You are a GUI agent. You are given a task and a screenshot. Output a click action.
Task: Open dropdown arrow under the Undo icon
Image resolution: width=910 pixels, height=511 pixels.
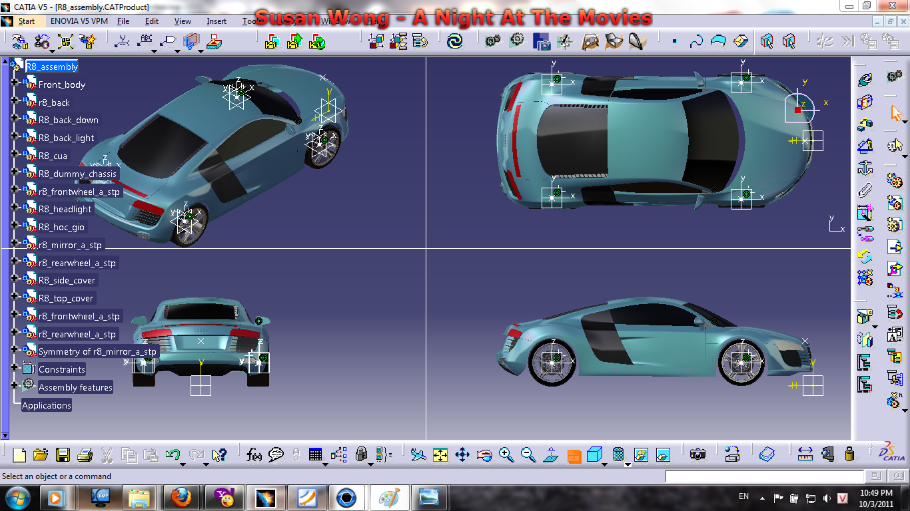click(184, 464)
